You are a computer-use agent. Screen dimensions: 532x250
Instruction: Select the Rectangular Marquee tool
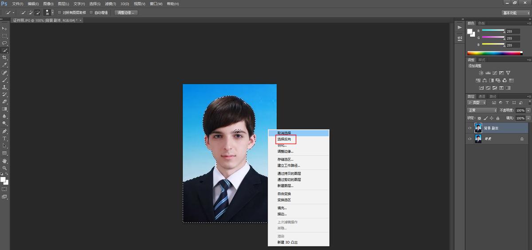(x=5, y=36)
